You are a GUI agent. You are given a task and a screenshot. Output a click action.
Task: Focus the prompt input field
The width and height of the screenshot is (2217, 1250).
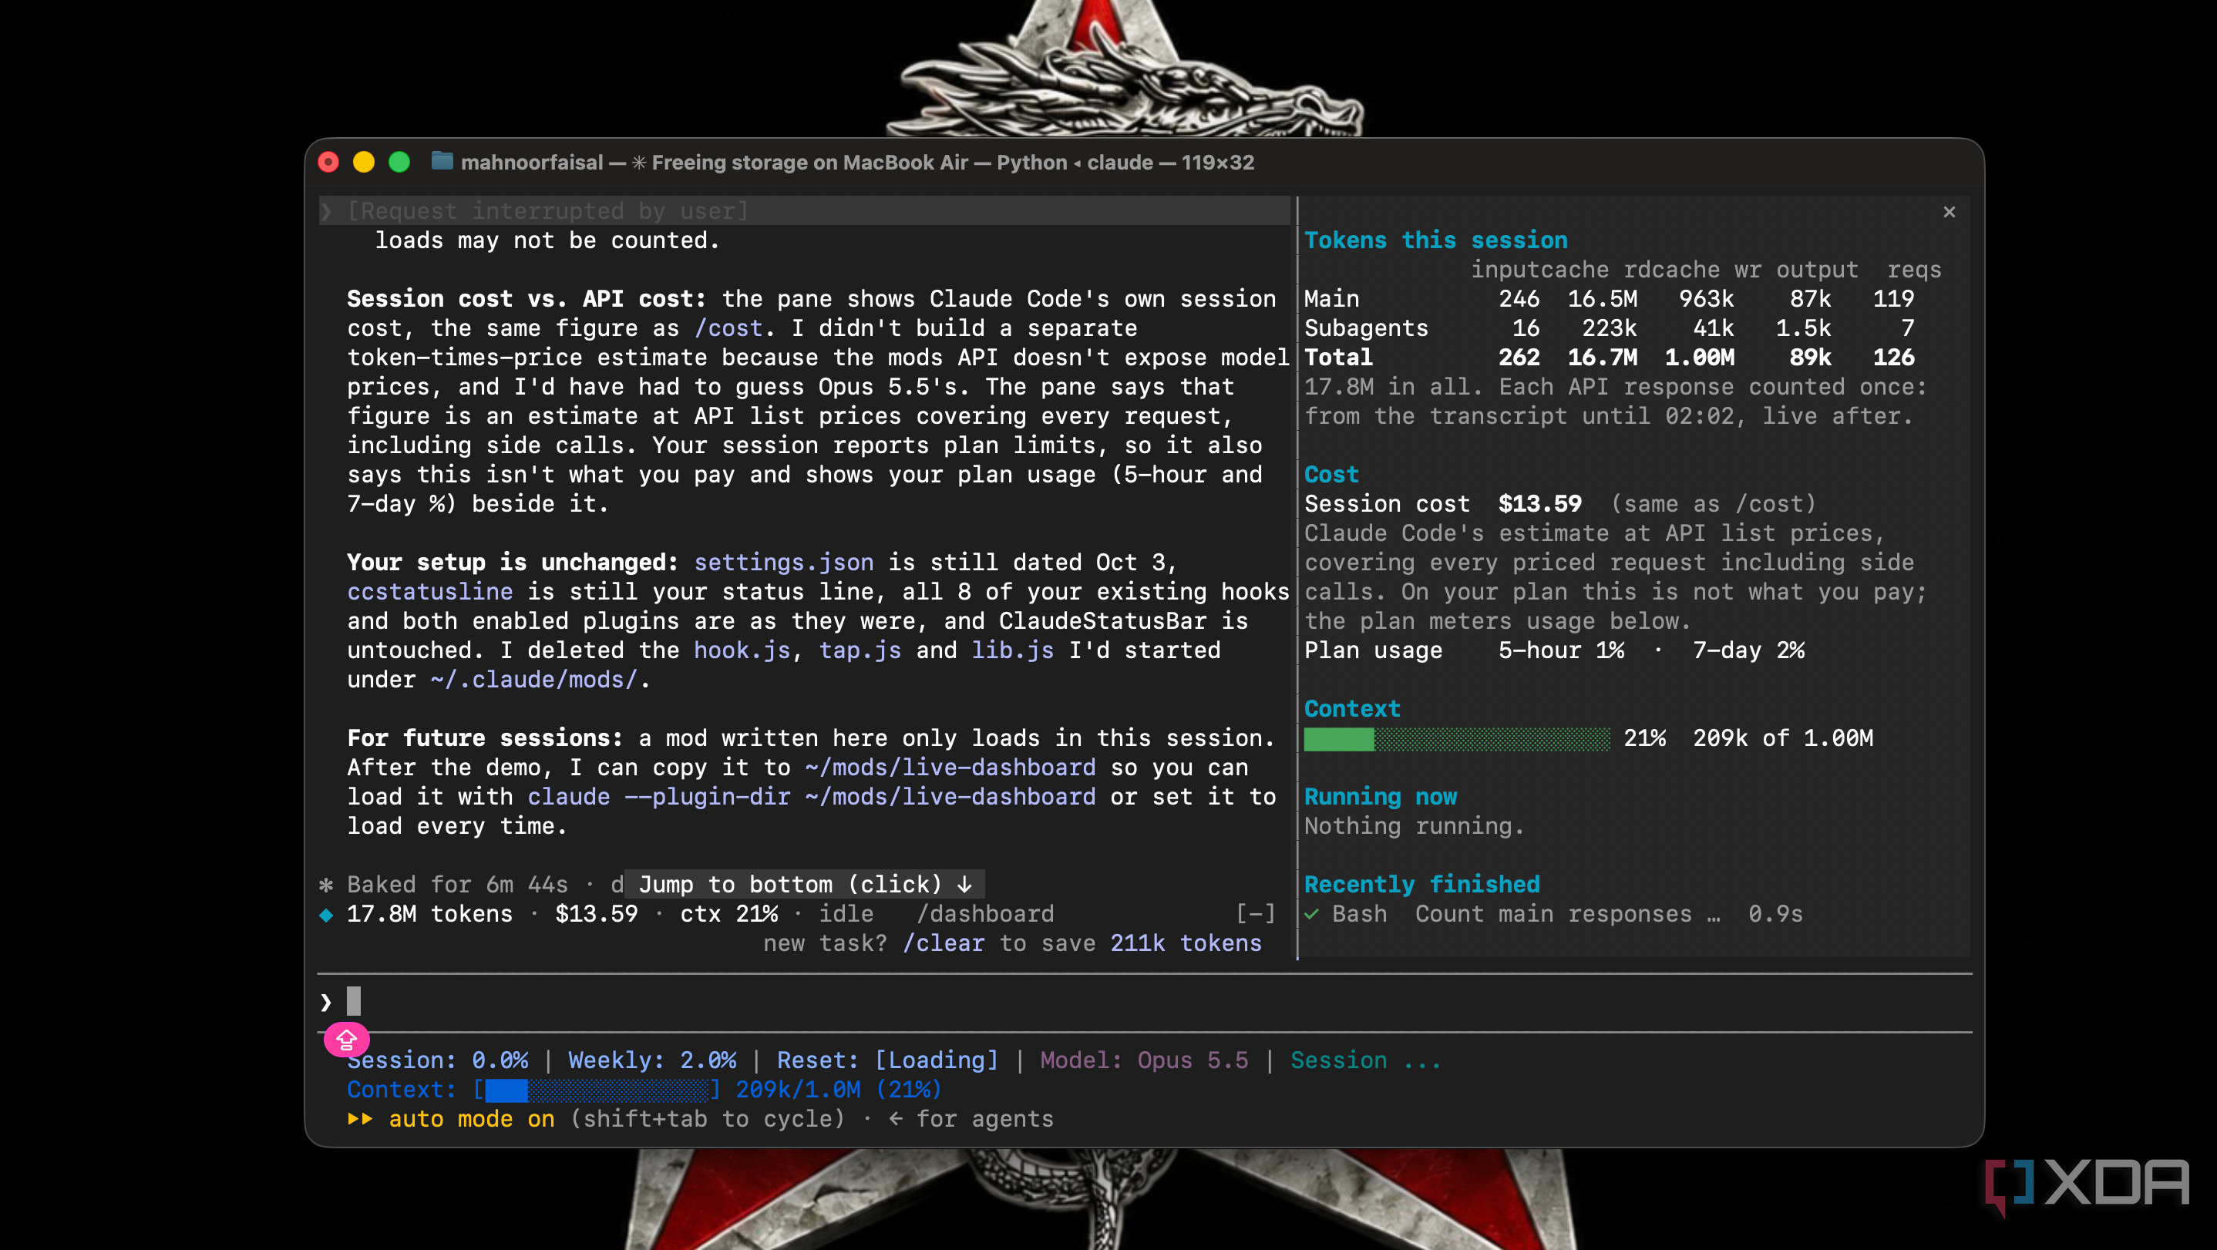click(1145, 1003)
